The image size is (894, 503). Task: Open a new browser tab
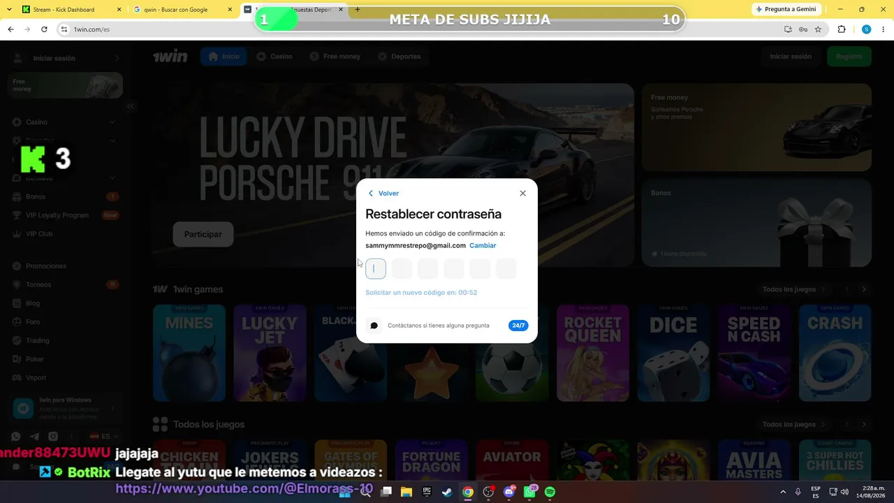coord(358,10)
